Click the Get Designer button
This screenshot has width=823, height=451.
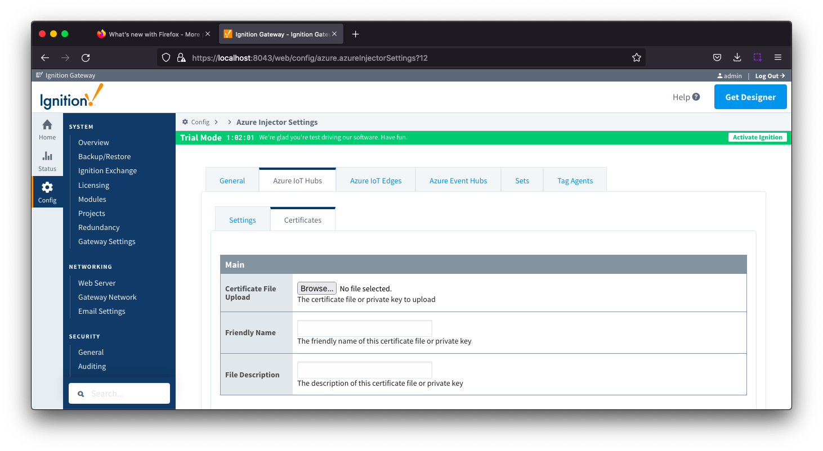(x=750, y=97)
